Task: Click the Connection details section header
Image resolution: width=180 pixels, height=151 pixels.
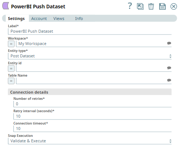Action: 90,92
